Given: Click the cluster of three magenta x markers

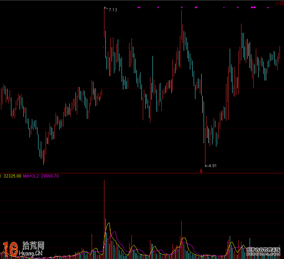Looking at the screenshot, I should coord(253,7).
